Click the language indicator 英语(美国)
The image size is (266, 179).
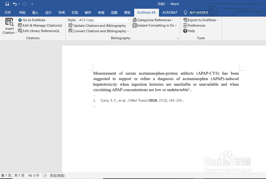pos(57,176)
